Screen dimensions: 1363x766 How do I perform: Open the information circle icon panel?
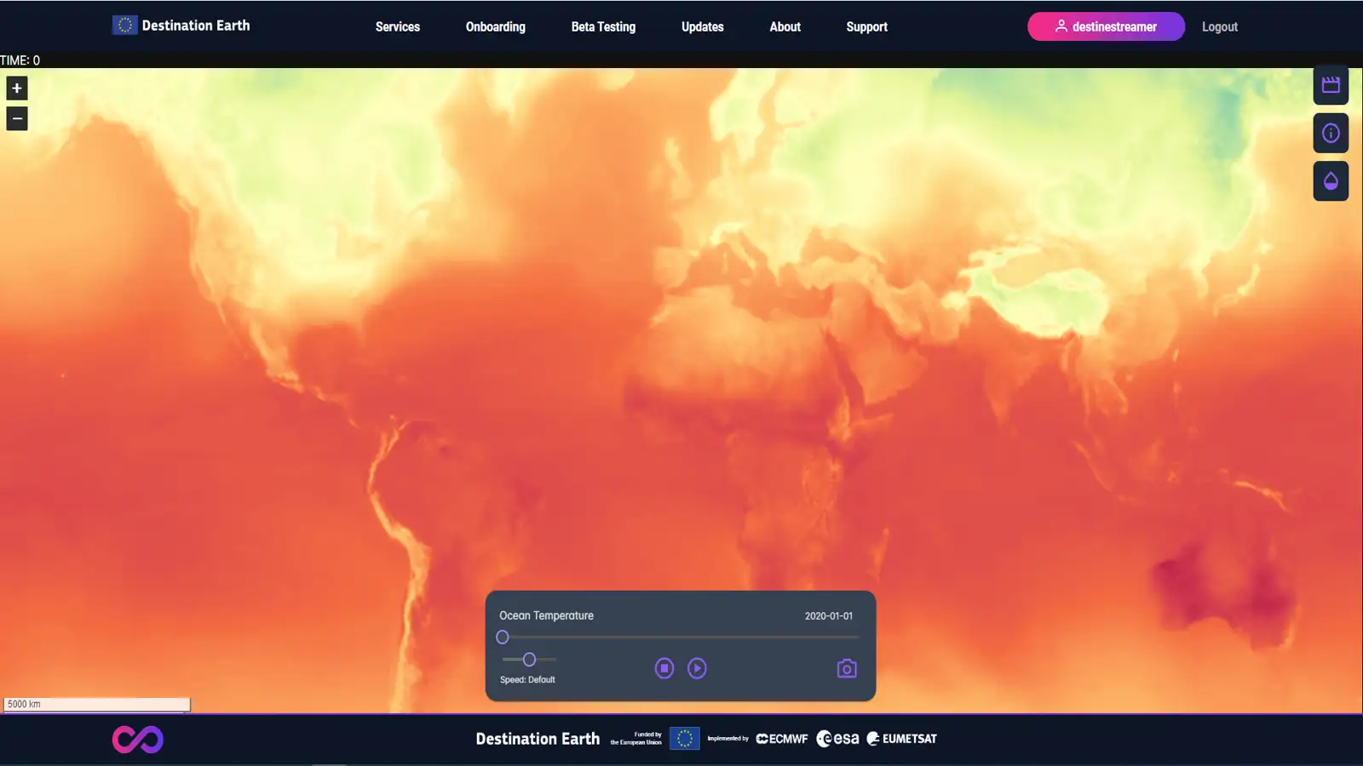[1331, 134]
